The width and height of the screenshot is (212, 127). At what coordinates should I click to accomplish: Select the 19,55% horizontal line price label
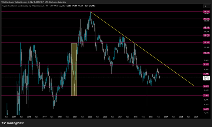[207, 11]
